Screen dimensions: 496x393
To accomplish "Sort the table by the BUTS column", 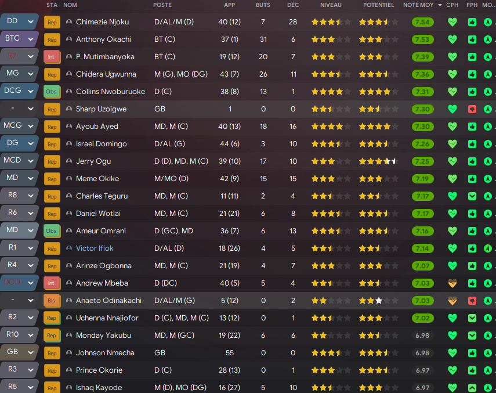I will click(x=263, y=5).
